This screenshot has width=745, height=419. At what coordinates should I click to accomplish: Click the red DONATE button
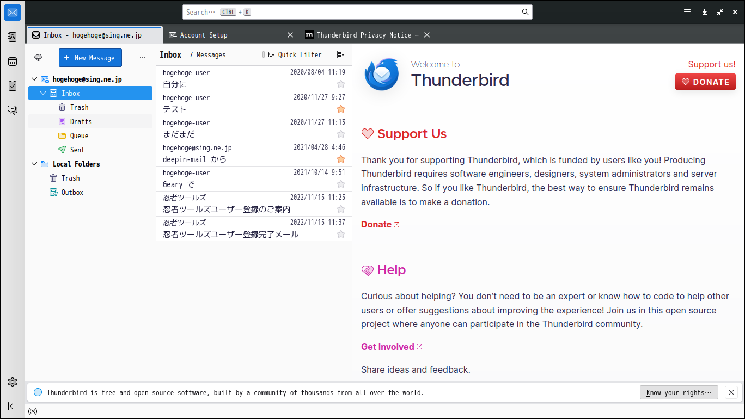705,82
